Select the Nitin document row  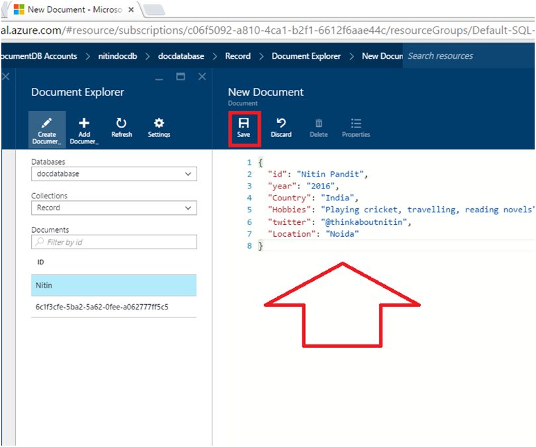click(x=114, y=286)
